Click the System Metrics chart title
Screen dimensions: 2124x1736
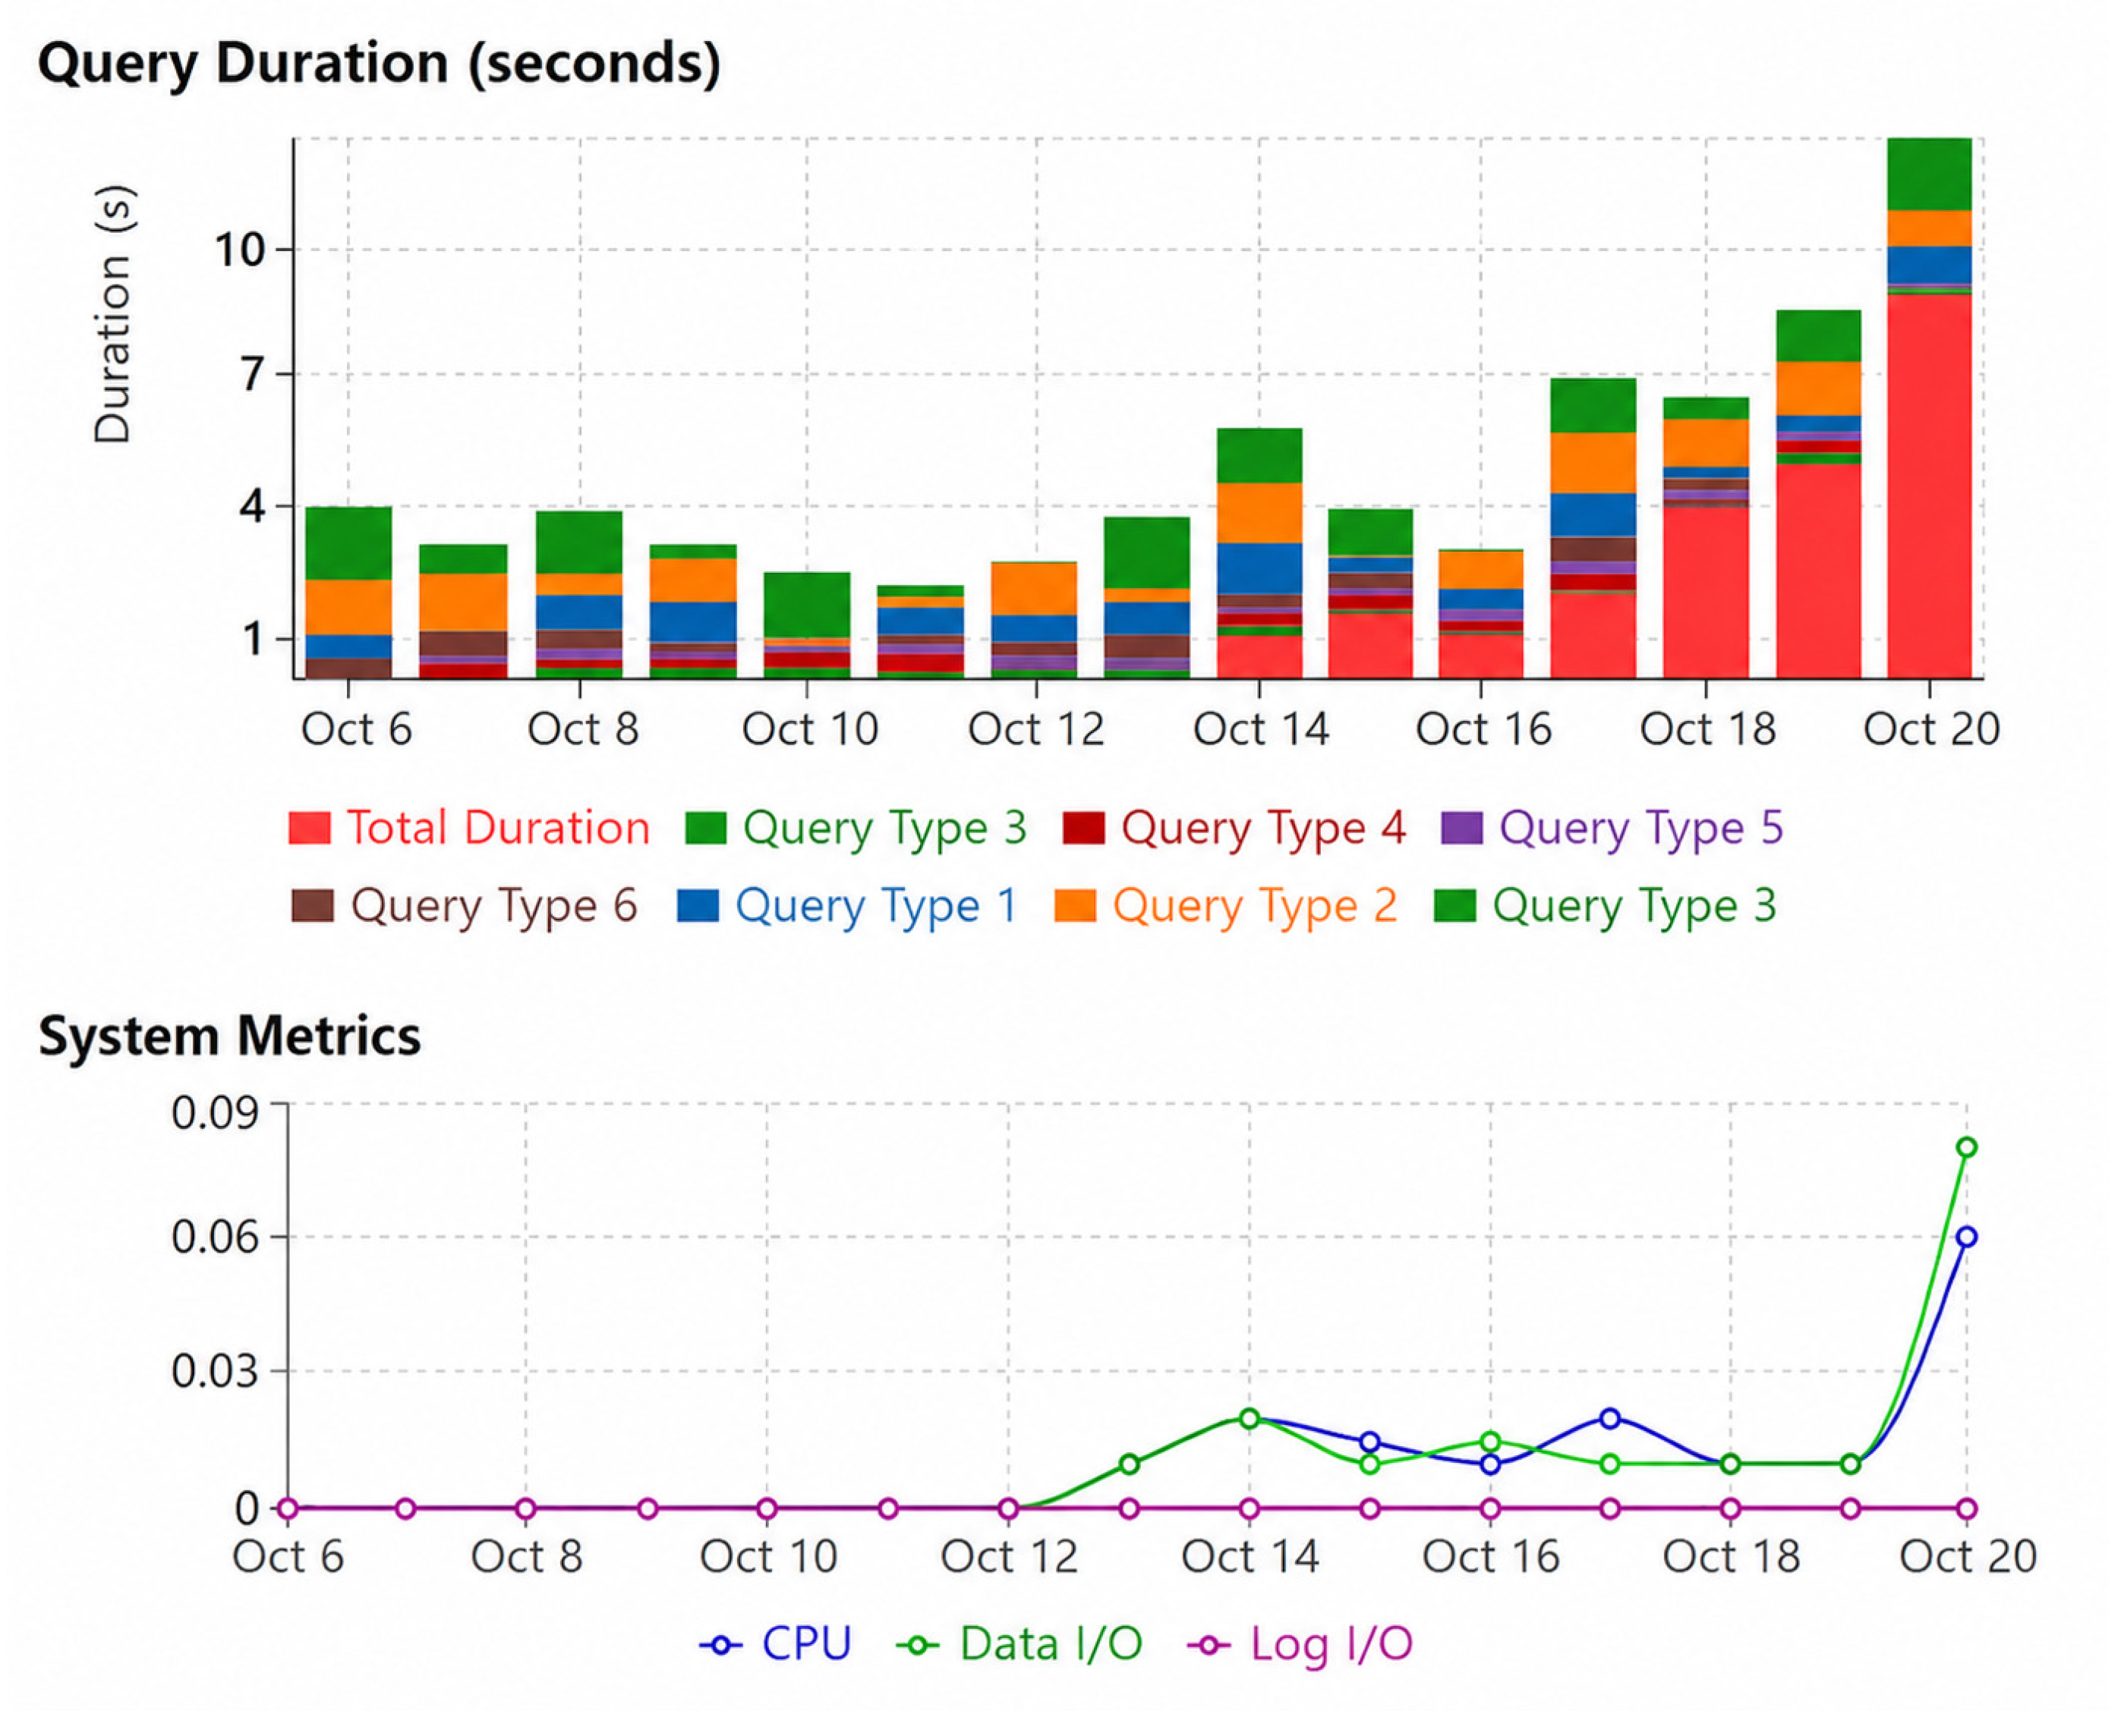[229, 1035]
